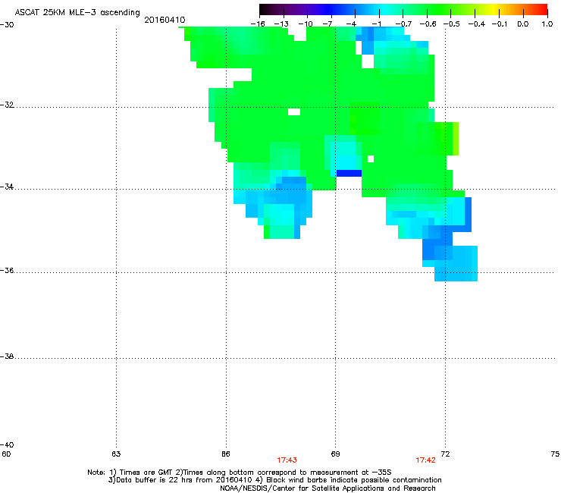Viewport: 561px width, 493px height.
Task: Click the yellow-green cells east of 72E
Action: (x=456, y=139)
